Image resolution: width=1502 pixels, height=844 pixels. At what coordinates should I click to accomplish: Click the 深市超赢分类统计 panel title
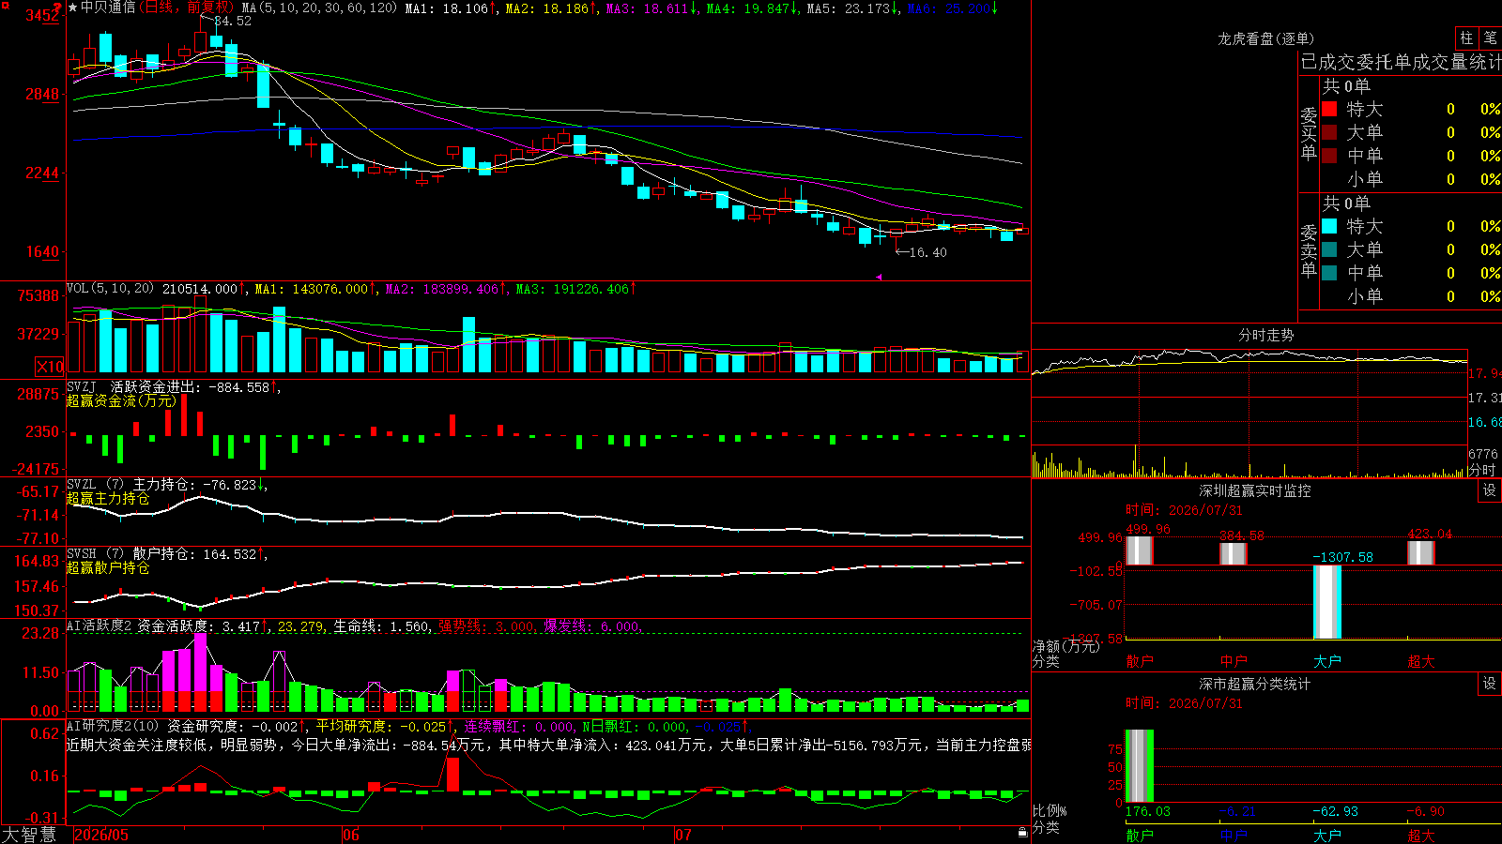[x=1255, y=684]
